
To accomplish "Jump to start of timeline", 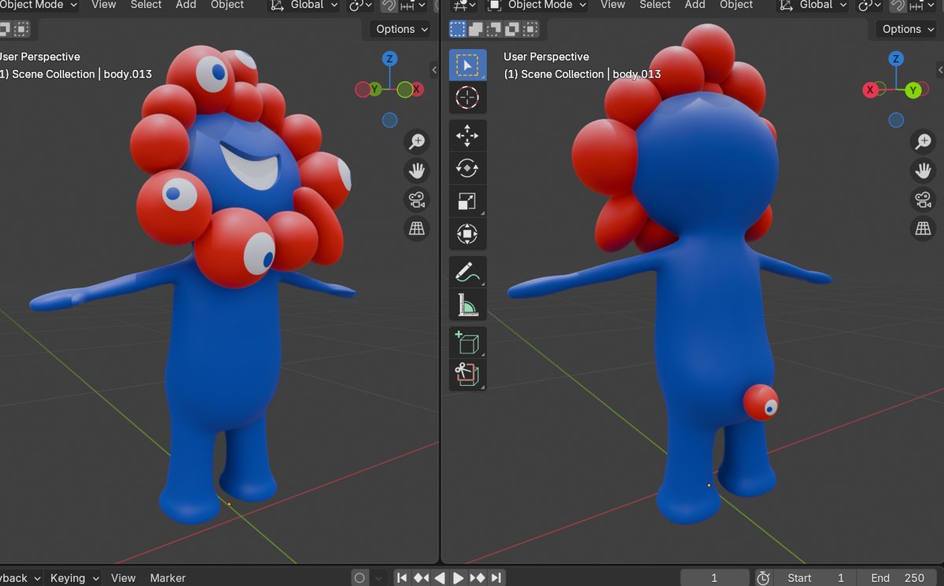I will pos(402,578).
